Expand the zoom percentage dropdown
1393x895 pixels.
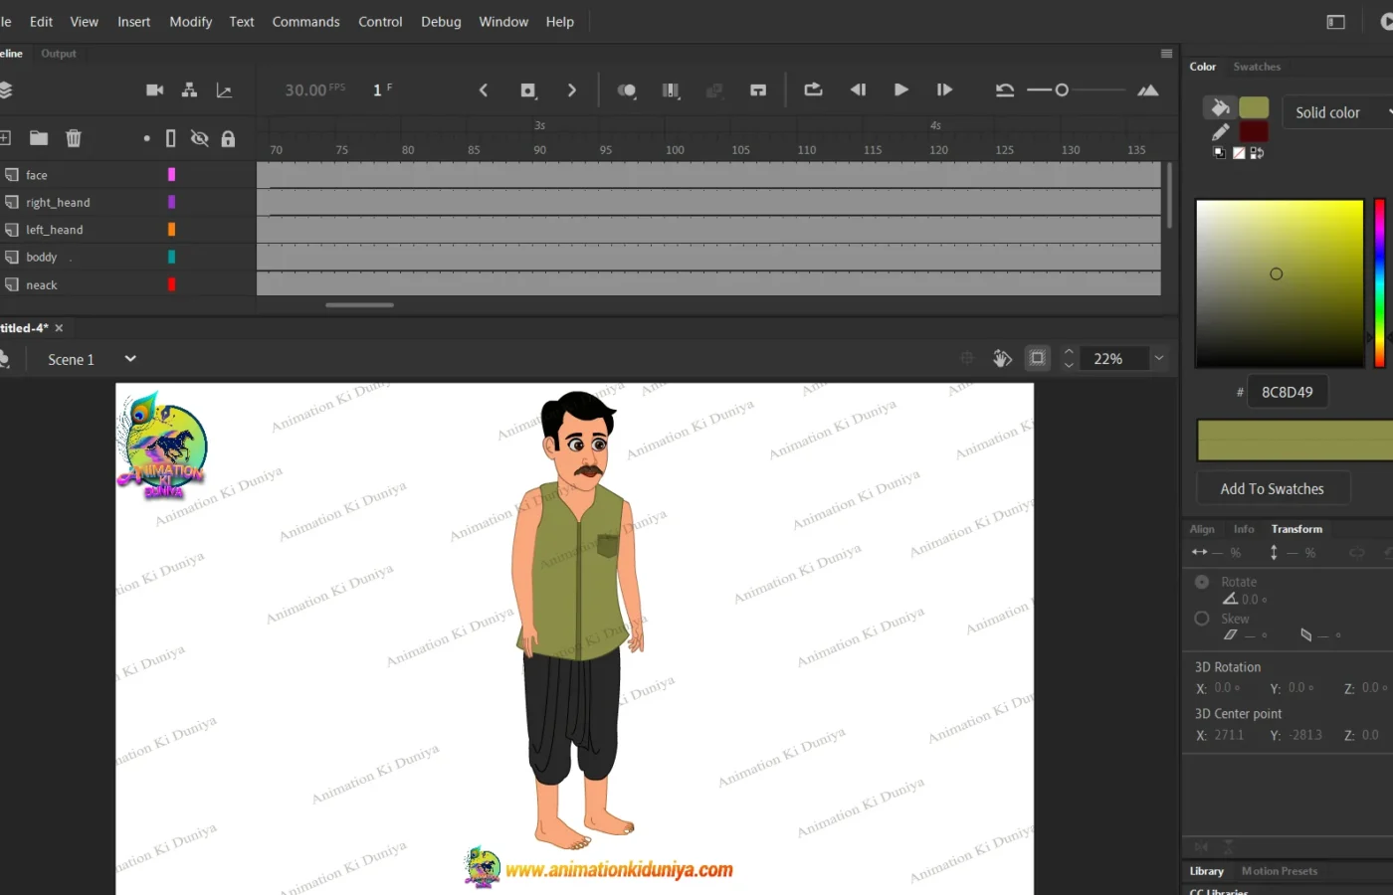pos(1158,358)
